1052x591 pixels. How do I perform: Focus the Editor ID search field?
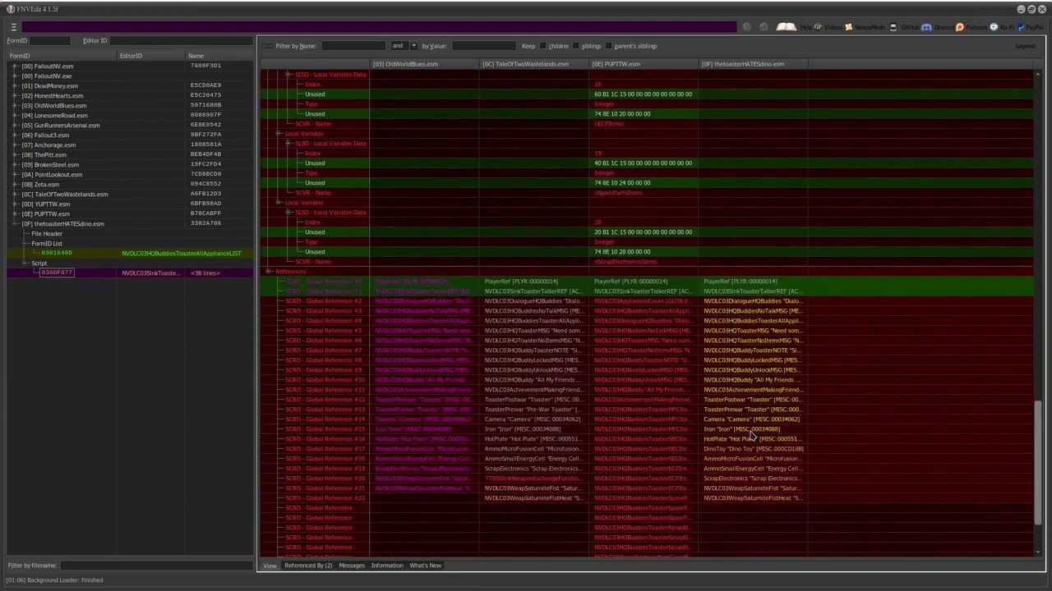click(181, 40)
